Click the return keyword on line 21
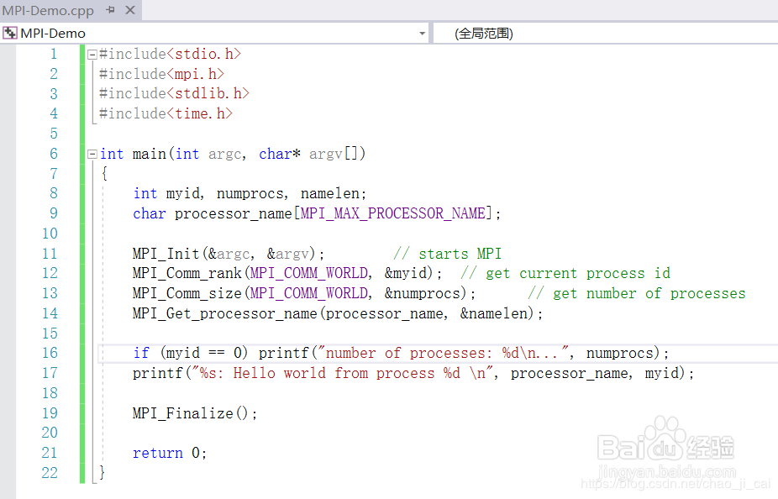The image size is (778, 499). pyautogui.click(x=158, y=453)
